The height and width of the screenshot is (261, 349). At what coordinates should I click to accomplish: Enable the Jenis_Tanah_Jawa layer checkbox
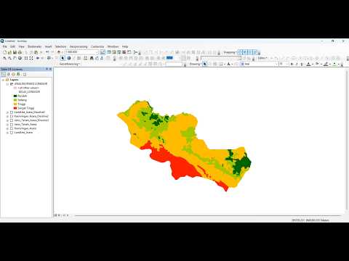click(x=12, y=125)
